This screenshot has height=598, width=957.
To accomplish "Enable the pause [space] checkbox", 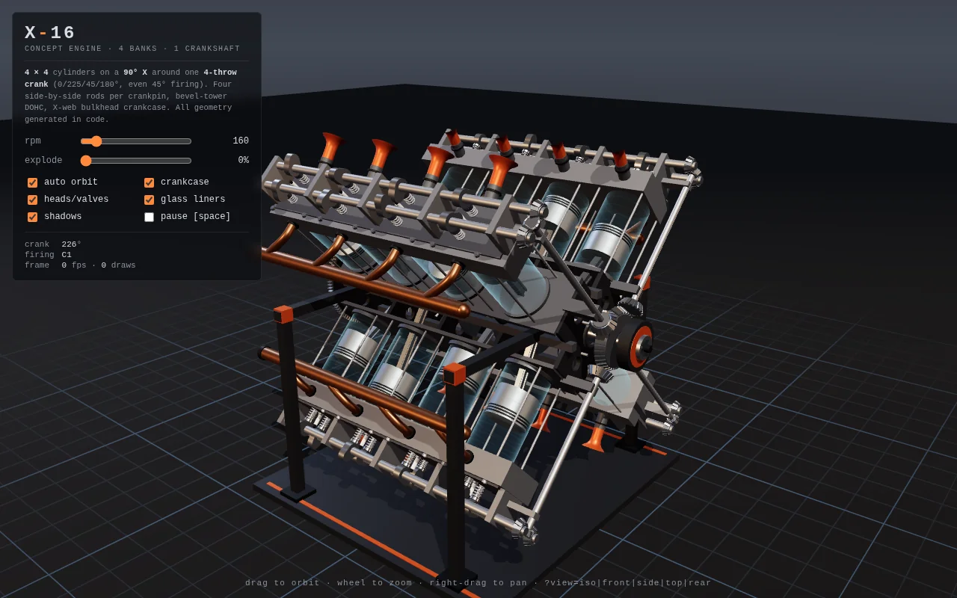I will 149,217.
